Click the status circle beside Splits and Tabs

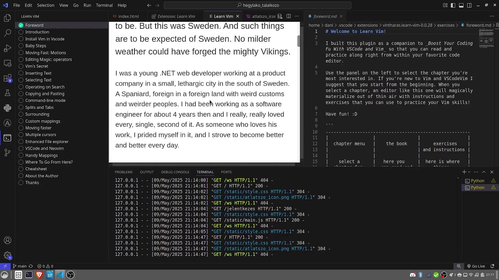(21, 107)
